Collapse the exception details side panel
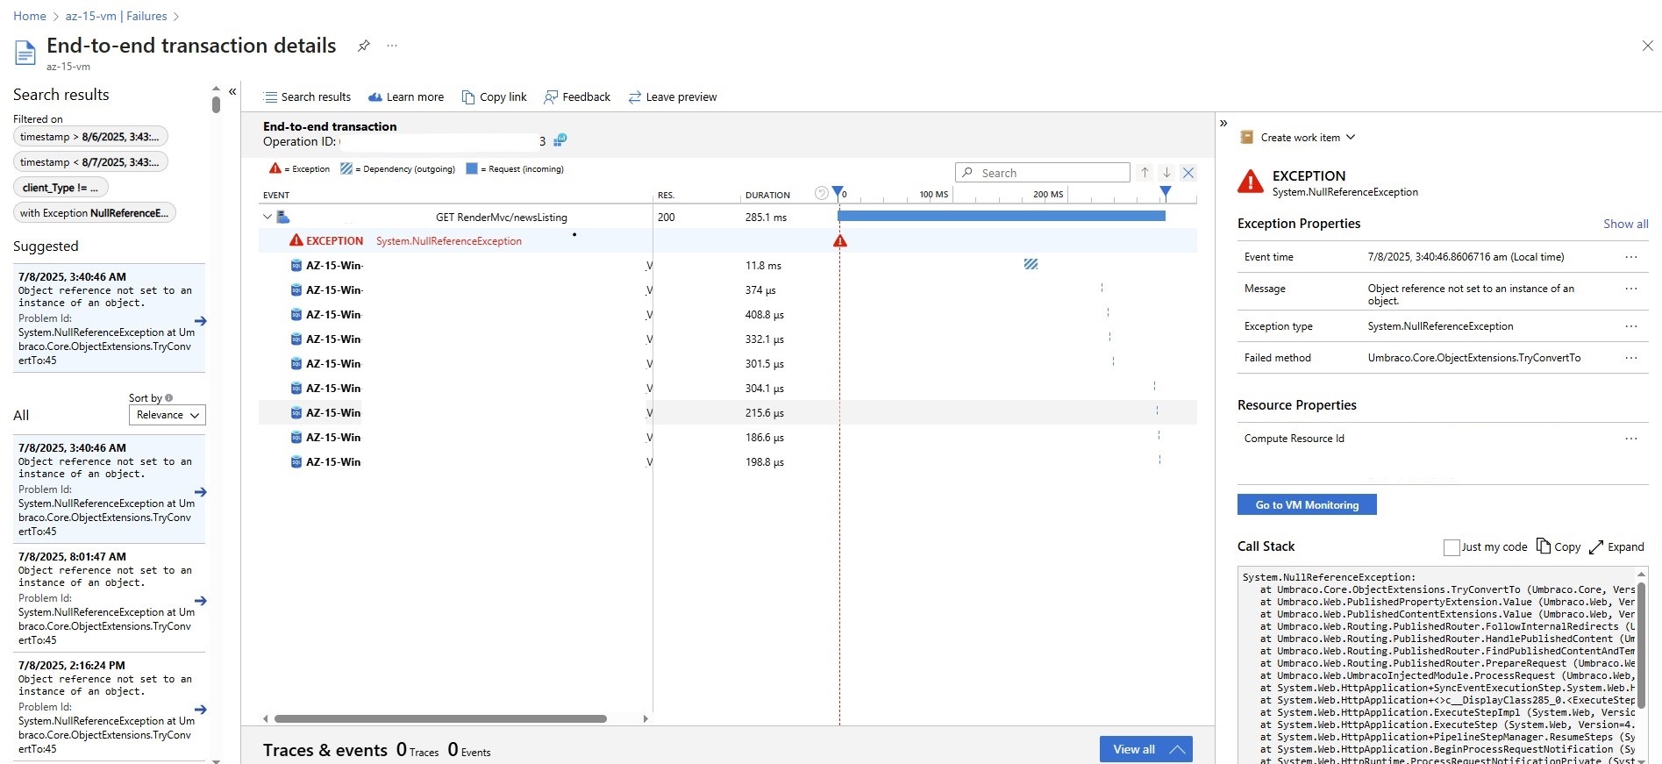Screen dimensions: 1662x764 (x=1223, y=124)
